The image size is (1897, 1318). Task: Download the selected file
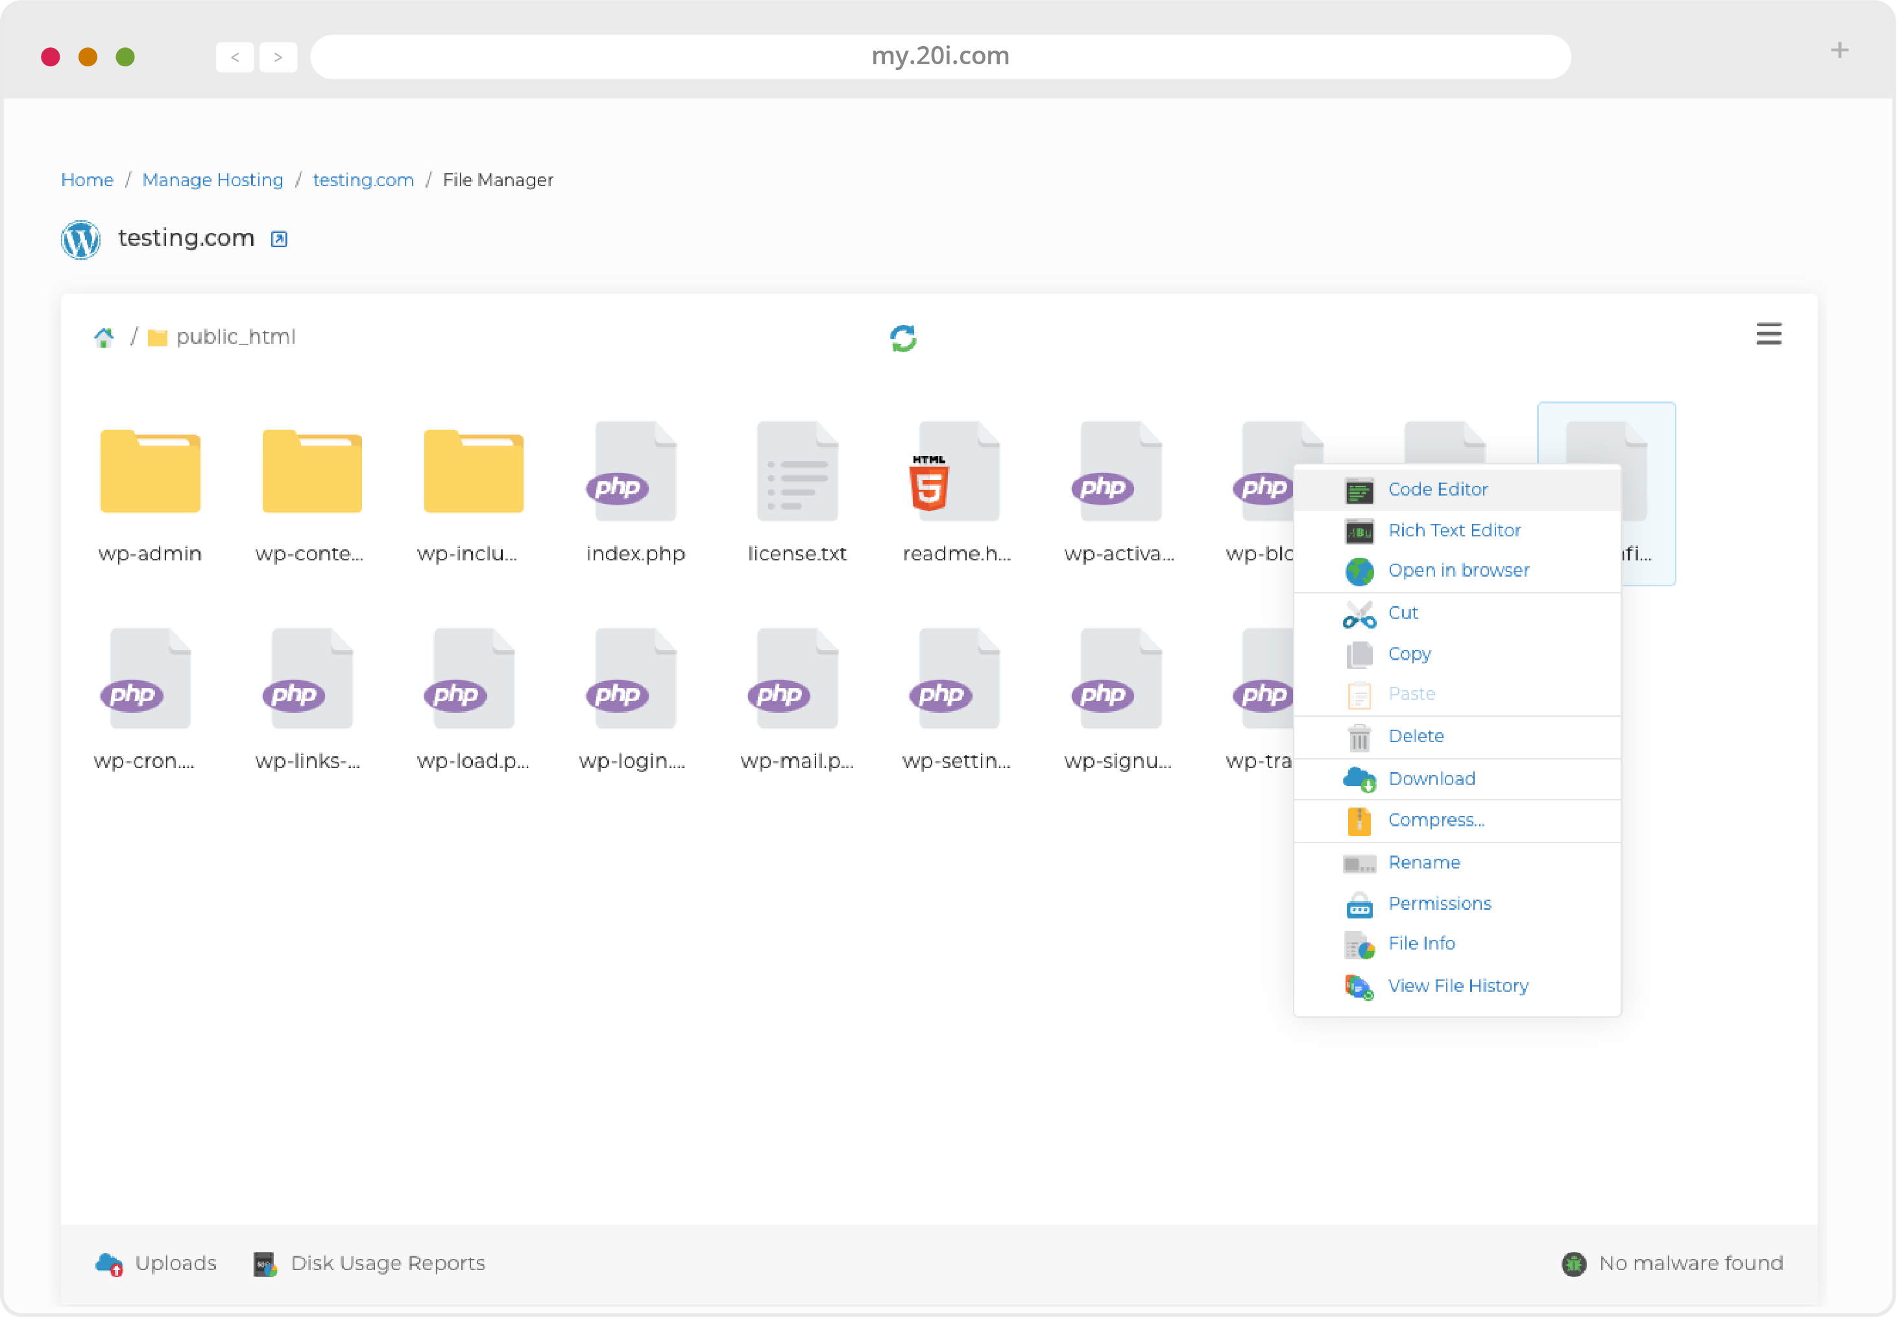(1431, 778)
